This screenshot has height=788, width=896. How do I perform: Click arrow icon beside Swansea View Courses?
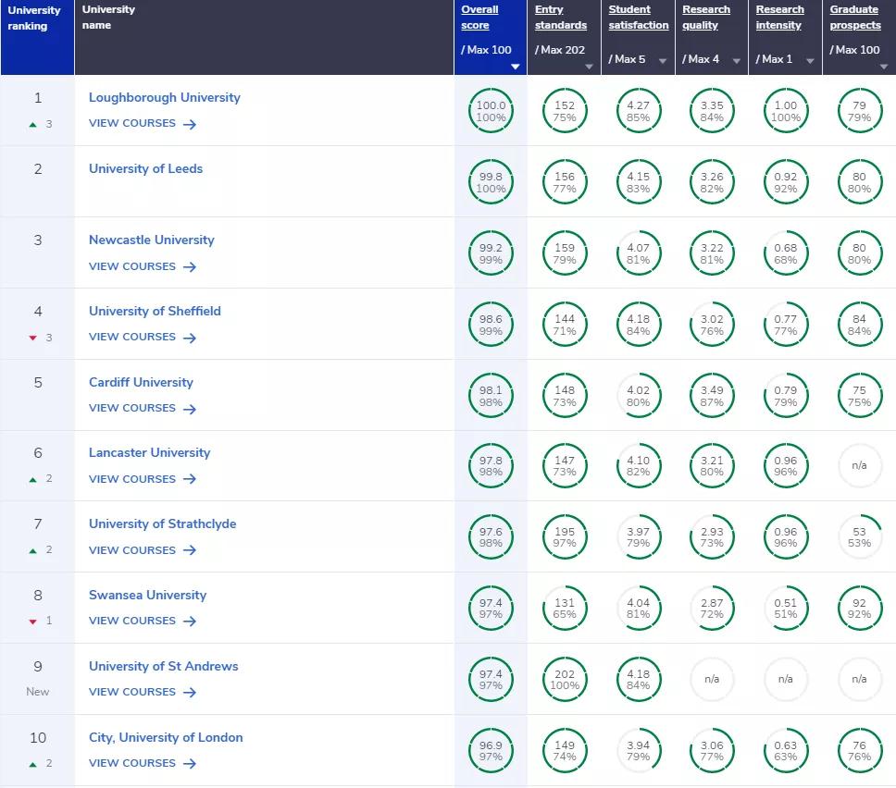coord(190,622)
